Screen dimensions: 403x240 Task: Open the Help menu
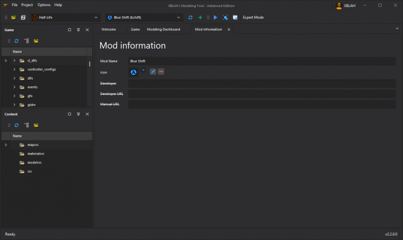pos(58,5)
